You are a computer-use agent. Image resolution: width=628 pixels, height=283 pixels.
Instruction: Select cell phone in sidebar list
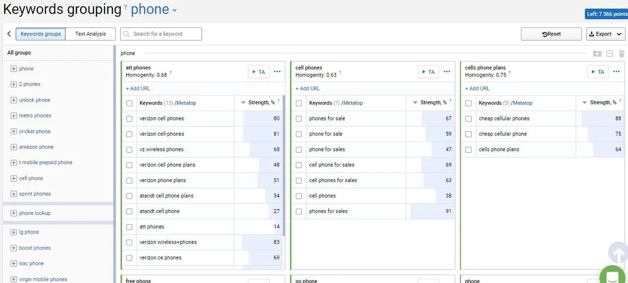pos(31,178)
